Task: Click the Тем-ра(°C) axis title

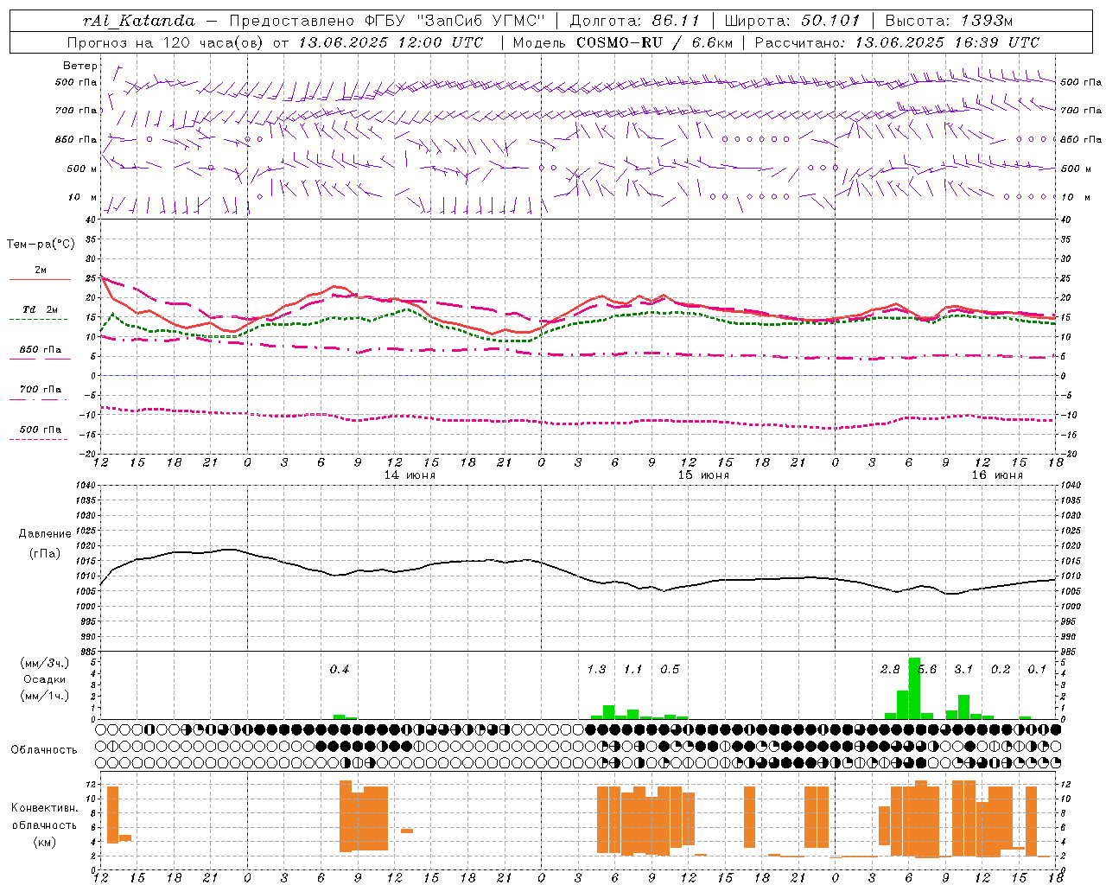Action: [41, 245]
